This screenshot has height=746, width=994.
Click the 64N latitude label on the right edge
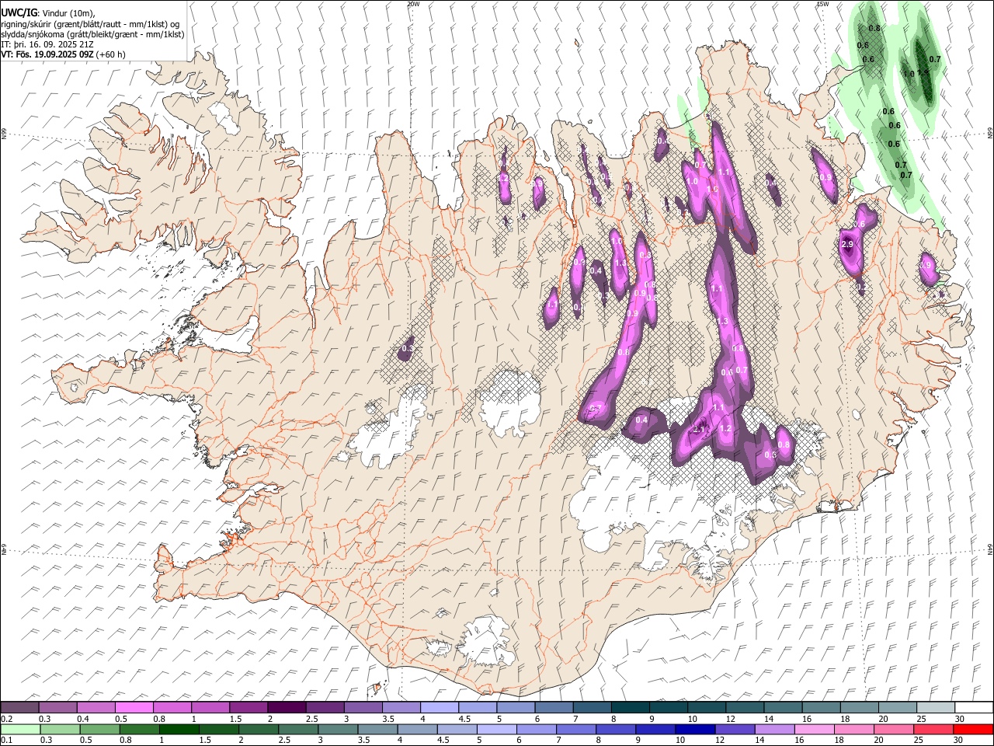click(990, 549)
